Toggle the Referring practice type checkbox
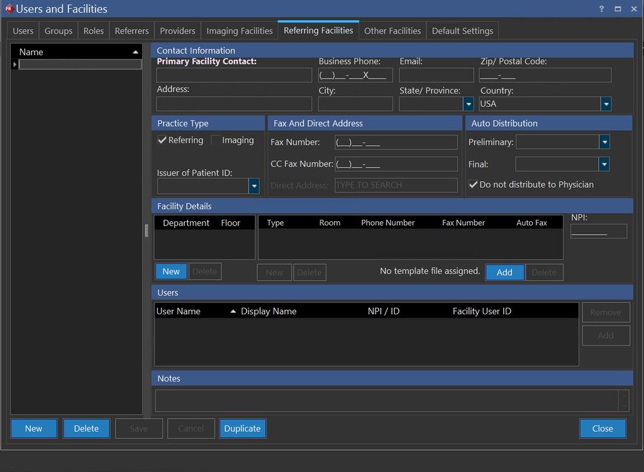Viewport: 644px width, 472px height. coord(162,140)
